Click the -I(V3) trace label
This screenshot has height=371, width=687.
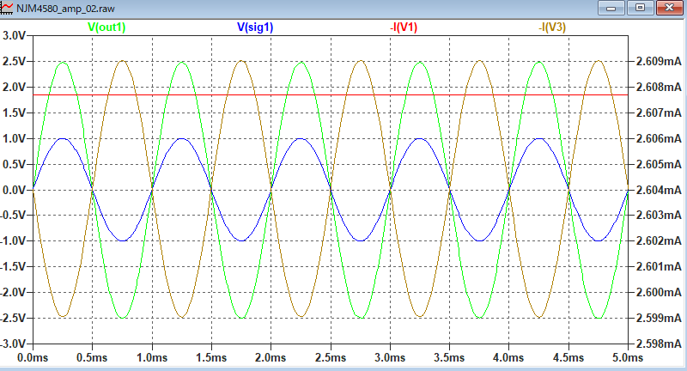coord(553,27)
